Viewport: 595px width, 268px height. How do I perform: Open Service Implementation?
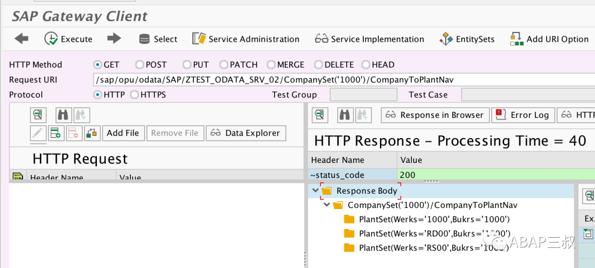click(x=369, y=39)
